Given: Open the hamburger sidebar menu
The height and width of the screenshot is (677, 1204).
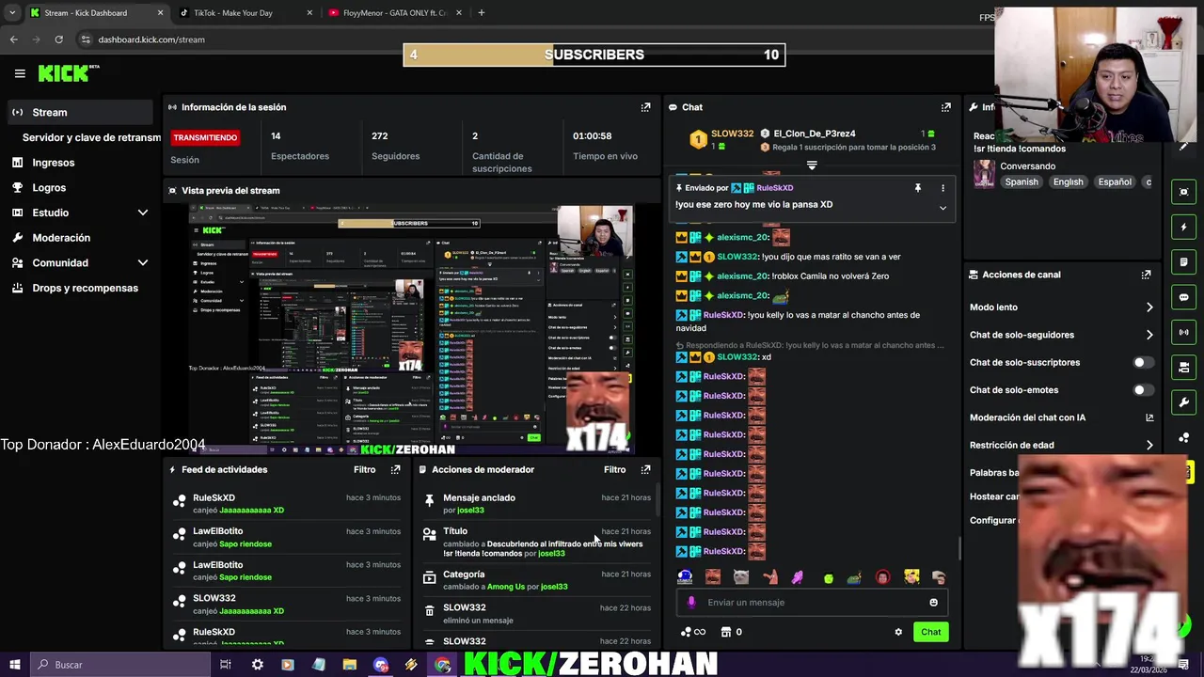Looking at the screenshot, I should pyautogui.click(x=20, y=73).
